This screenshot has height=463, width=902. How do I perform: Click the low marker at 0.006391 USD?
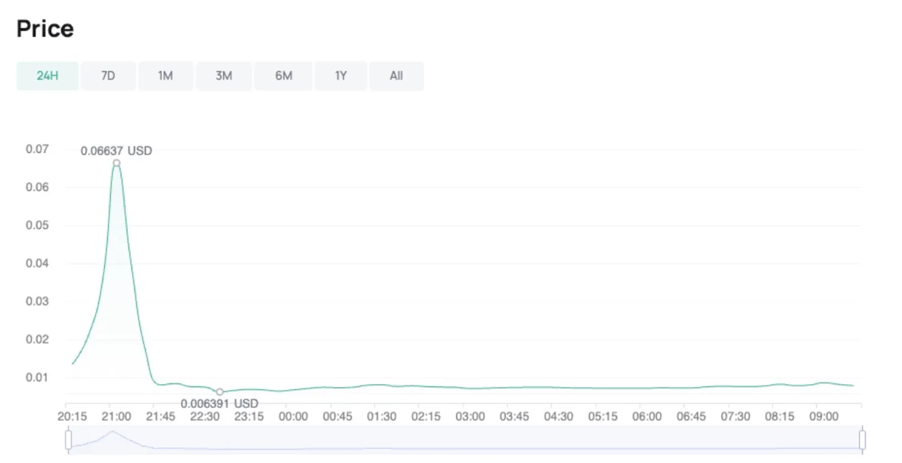(220, 392)
